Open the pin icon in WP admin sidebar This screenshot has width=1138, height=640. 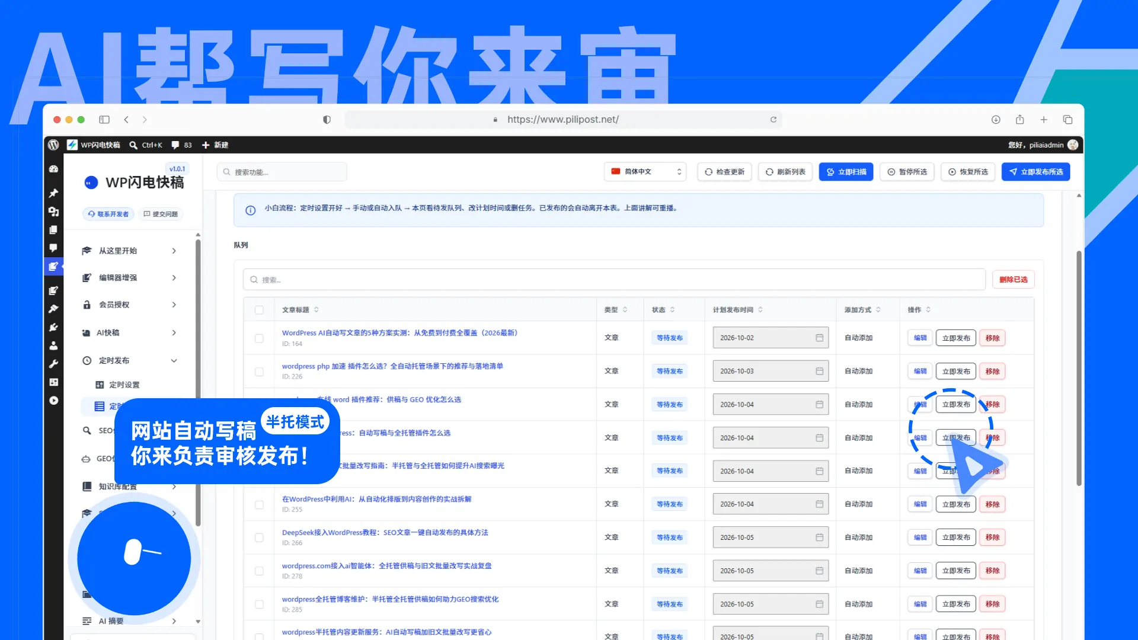coord(53,193)
